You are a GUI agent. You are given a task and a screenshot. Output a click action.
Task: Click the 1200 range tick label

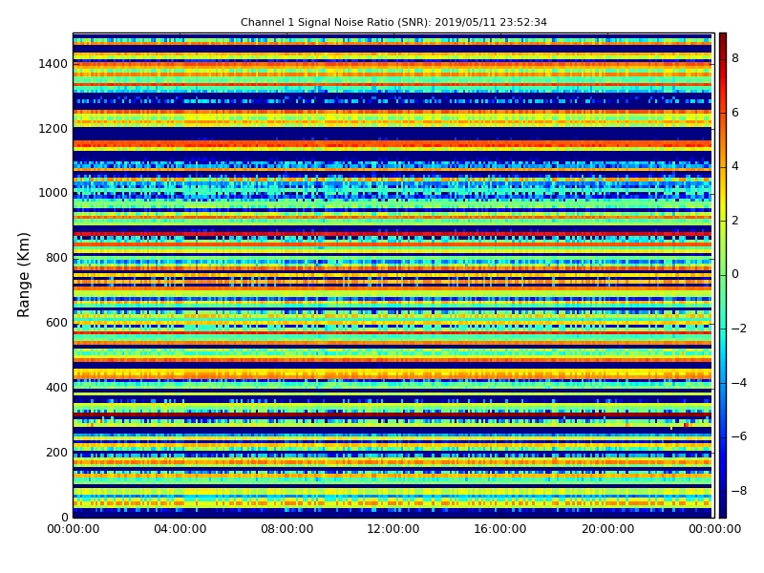pos(53,129)
